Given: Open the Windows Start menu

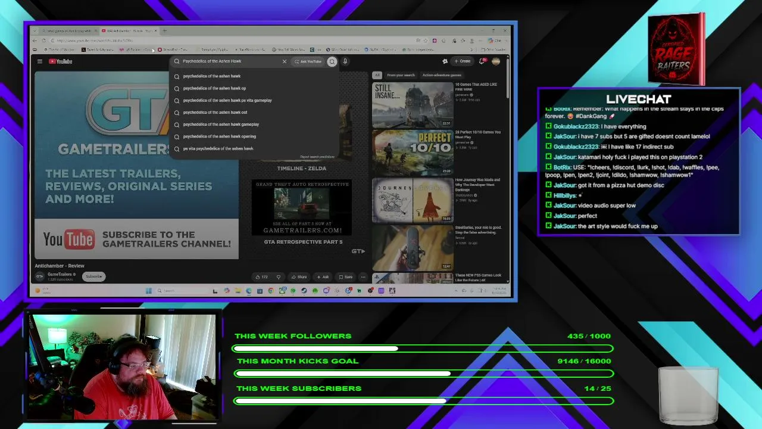Looking at the screenshot, I should pyautogui.click(x=149, y=291).
